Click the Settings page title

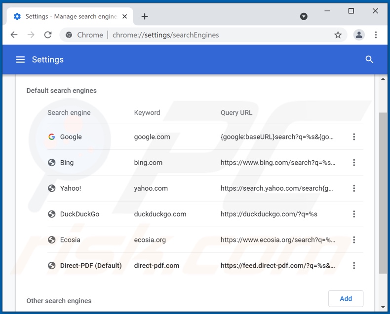point(48,60)
